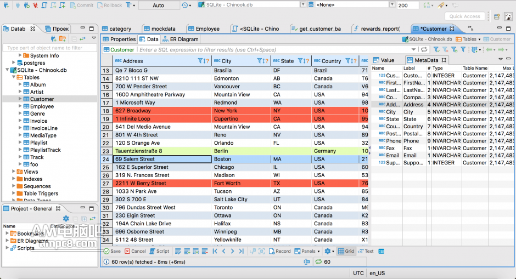Click the apply filter refresh icon
This screenshot has height=279, width=516.
424,50
